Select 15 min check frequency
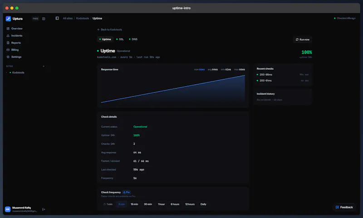363x218 pixels. pyautogui.click(x=134, y=204)
